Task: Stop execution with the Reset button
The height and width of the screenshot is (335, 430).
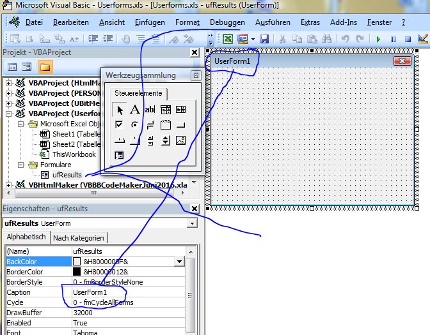Action: click(x=408, y=40)
